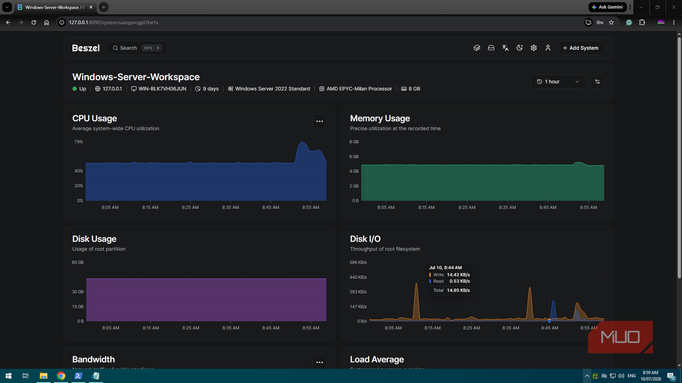Image resolution: width=682 pixels, height=383 pixels.
Task: Open a new browser tab
Action: 104,7
